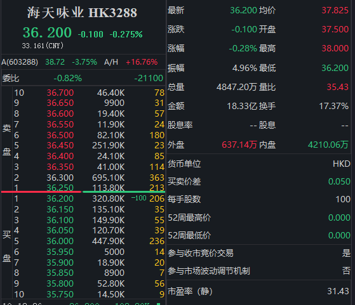The image size is (355, 305).
Task: Click the 市盈率（静）31.43 row
Action: pyautogui.click(x=258, y=291)
